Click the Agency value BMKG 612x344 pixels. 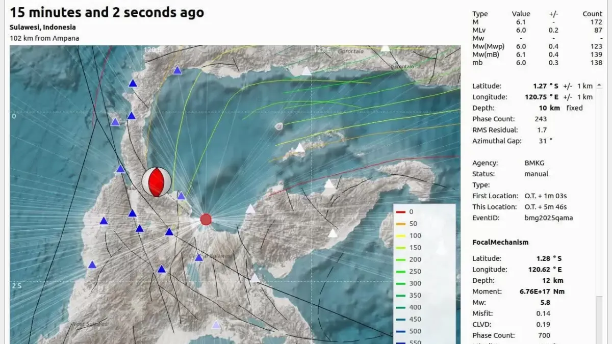pyautogui.click(x=534, y=163)
